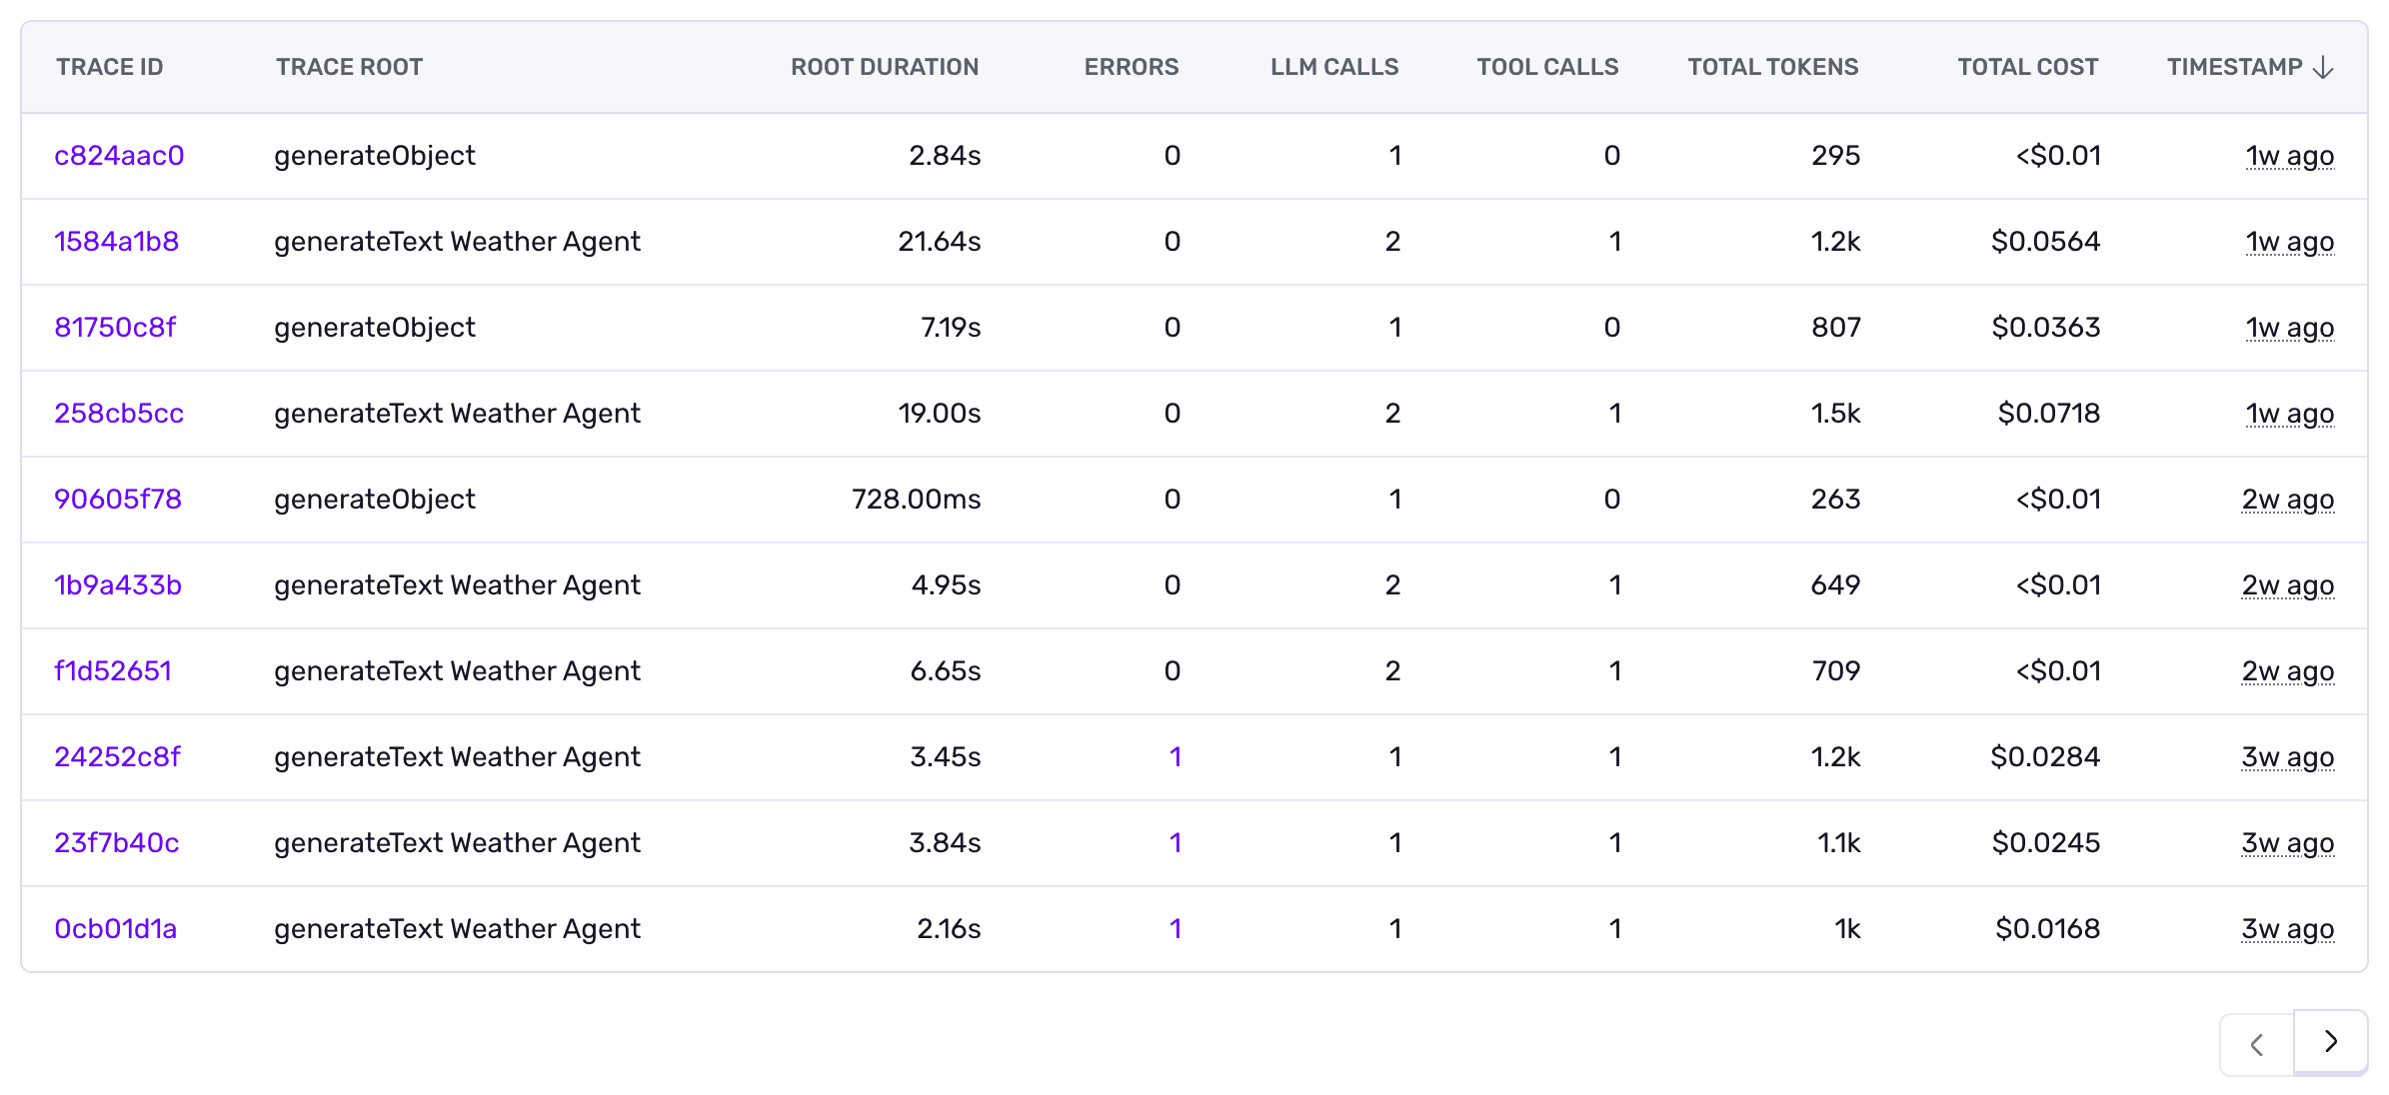Viewport: 2389px width, 1095px height.
Task: Click the TRACE ID column header
Action: pyautogui.click(x=108, y=66)
